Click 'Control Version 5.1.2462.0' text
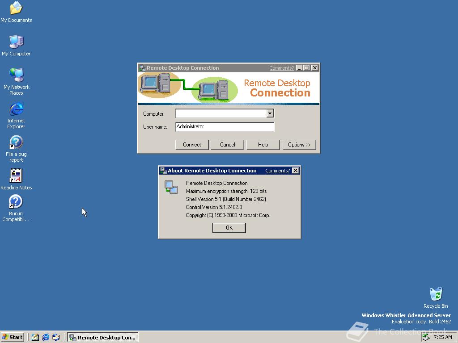The width and height of the screenshot is (458, 343). coord(214,207)
